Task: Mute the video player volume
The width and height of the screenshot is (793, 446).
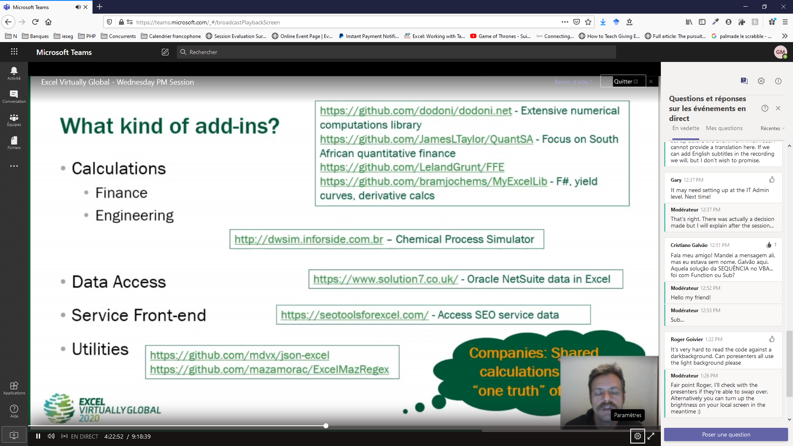Action: tap(51, 436)
